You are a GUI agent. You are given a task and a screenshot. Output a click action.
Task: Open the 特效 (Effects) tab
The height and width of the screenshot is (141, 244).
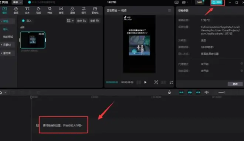click(50, 10)
